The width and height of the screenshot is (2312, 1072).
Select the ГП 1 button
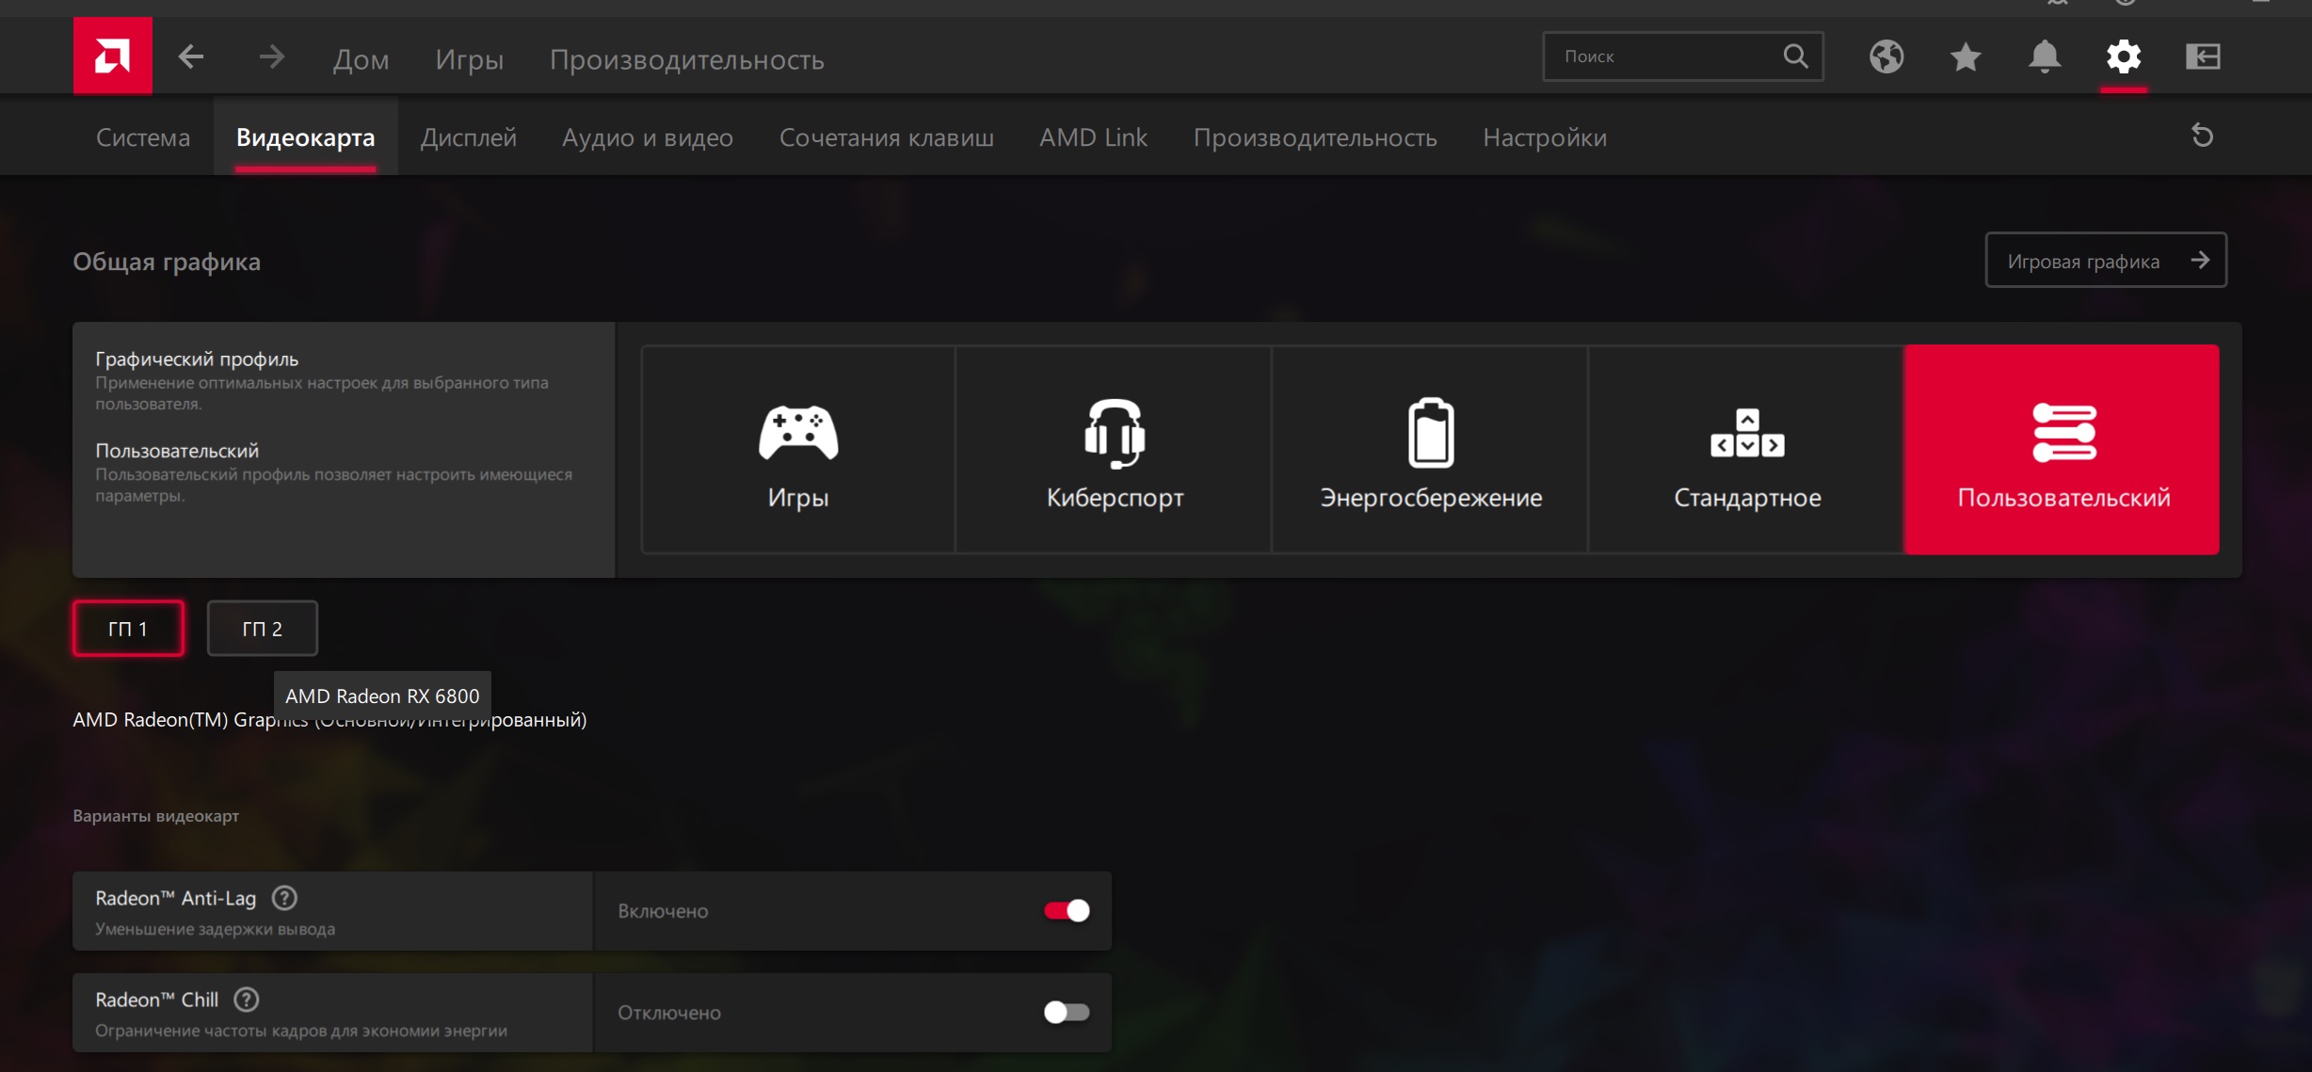(x=128, y=629)
